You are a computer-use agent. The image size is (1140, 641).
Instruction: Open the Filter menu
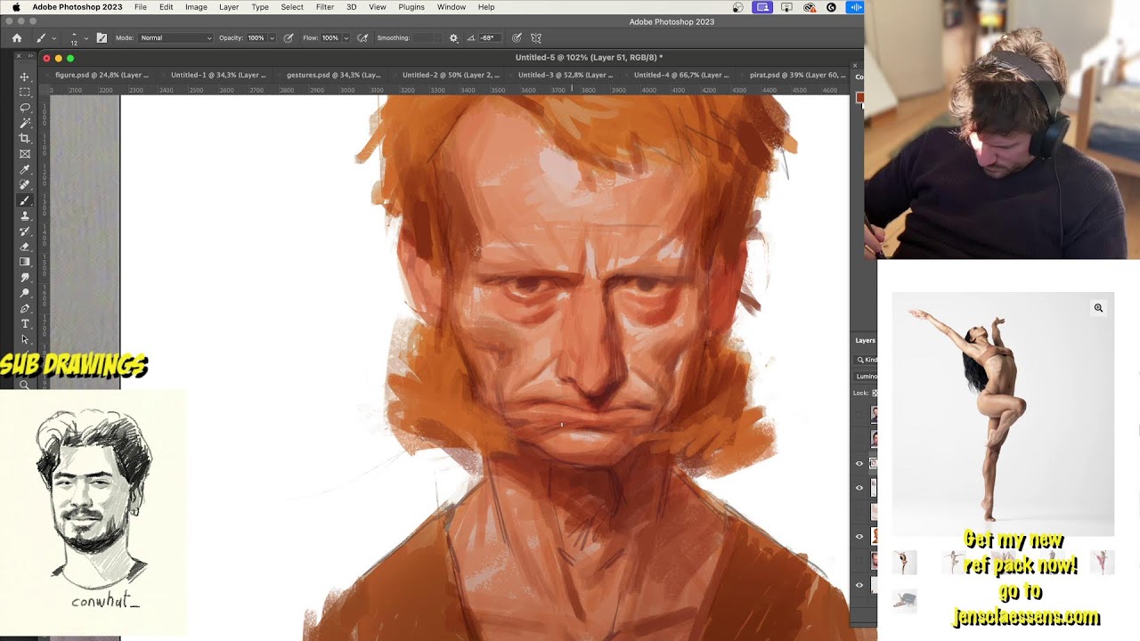coord(325,7)
